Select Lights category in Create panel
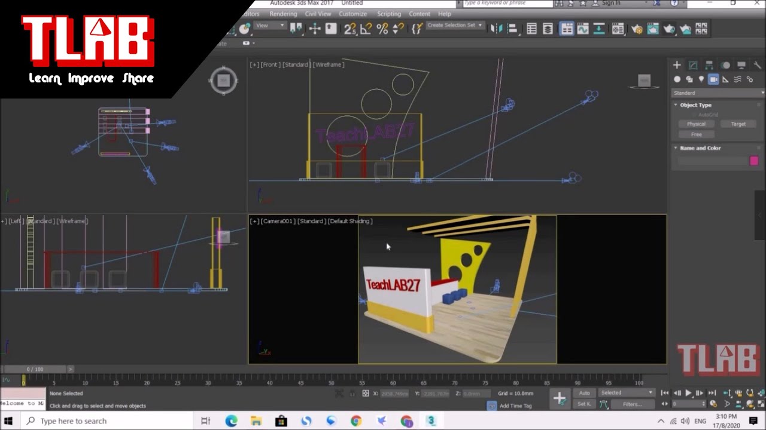The height and width of the screenshot is (430, 766). (x=701, y=79)
